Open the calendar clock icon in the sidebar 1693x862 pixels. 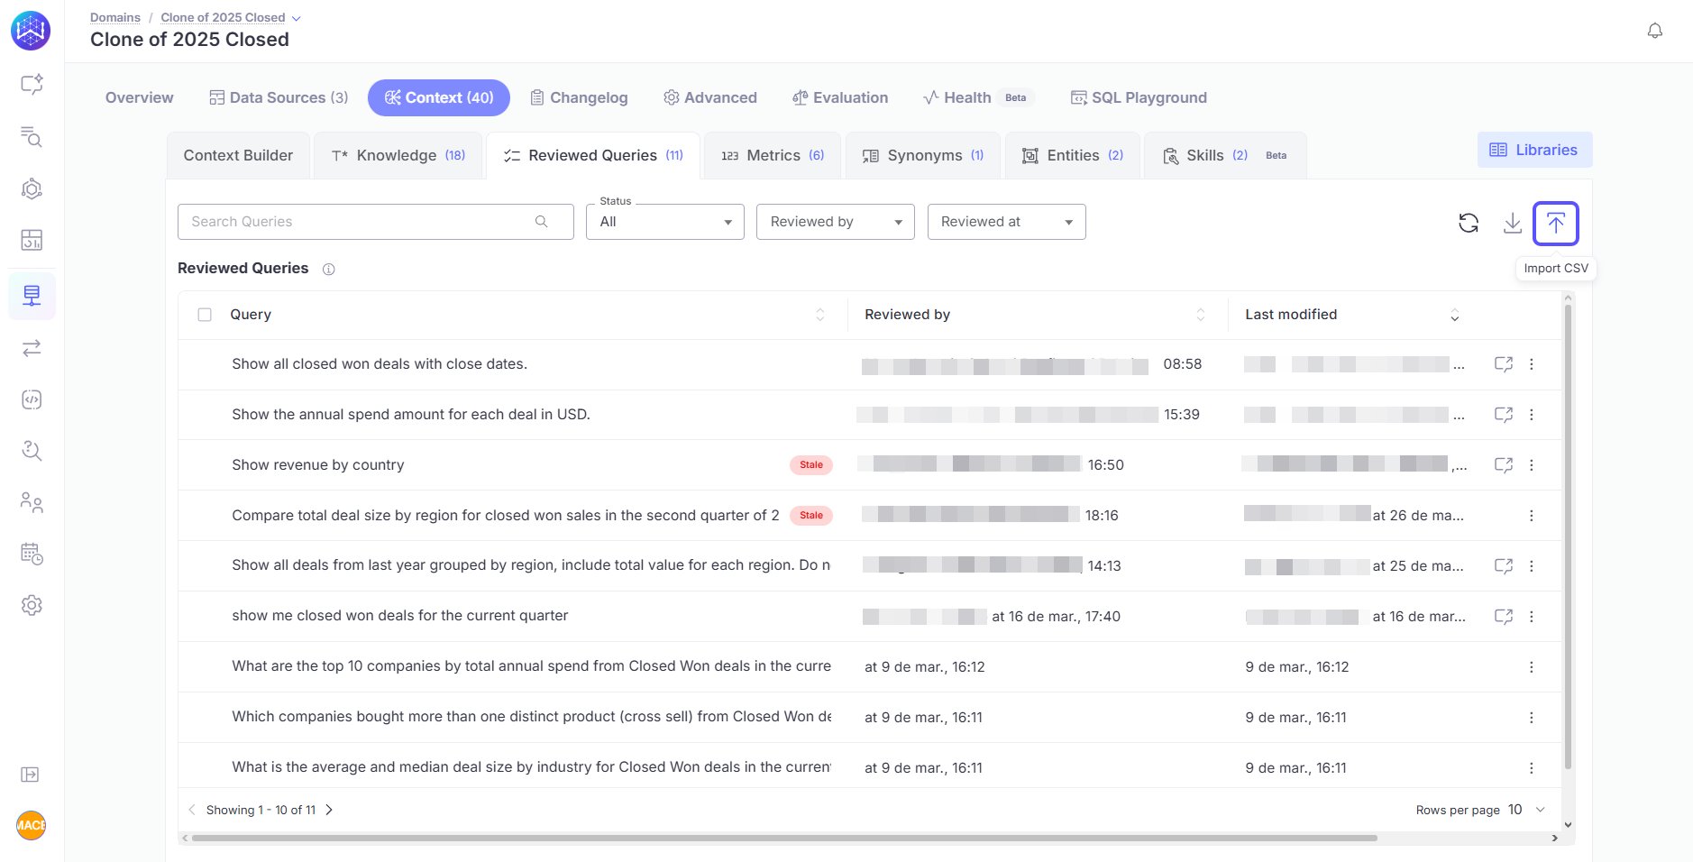coord(32,554)
